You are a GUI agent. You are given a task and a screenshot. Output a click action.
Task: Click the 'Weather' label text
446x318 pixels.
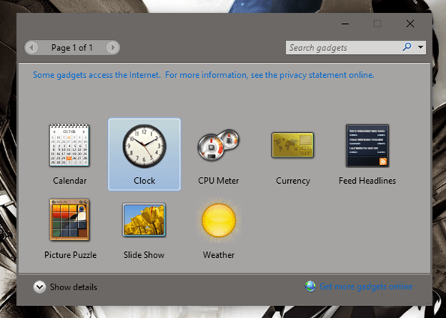coord(219,254)
